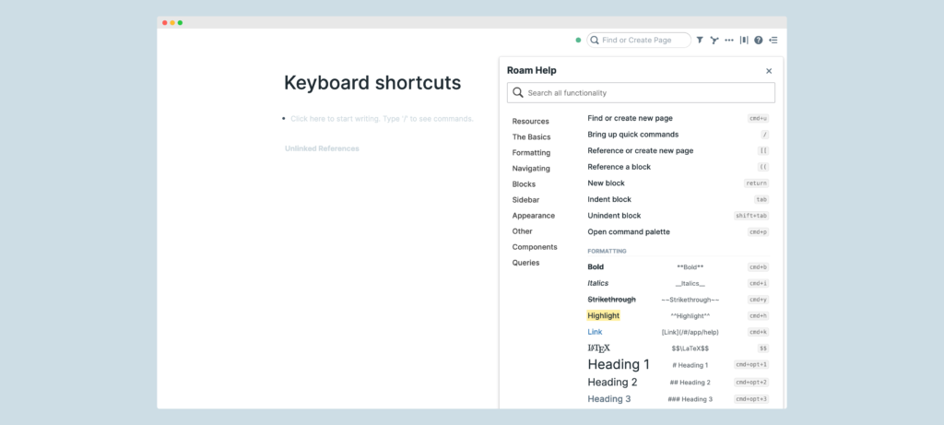Open the Other help category
The image size is (944, 425).
pyautogui.click(x=522, y=231)
